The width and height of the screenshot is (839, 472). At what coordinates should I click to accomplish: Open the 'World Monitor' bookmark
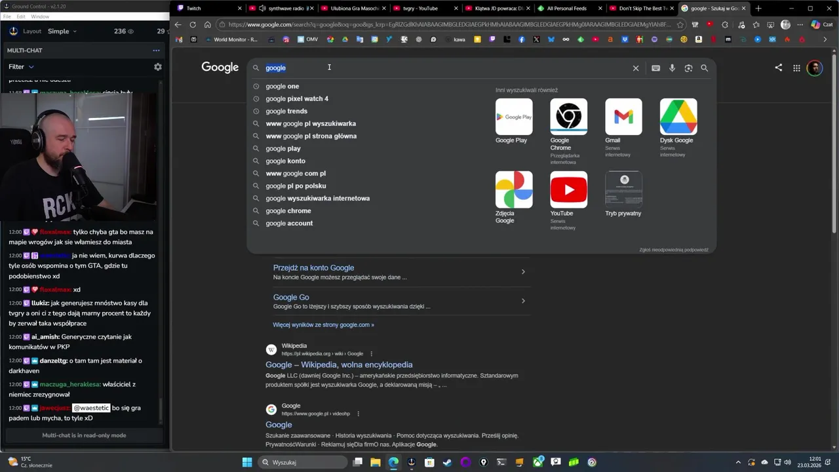point(231,39)
